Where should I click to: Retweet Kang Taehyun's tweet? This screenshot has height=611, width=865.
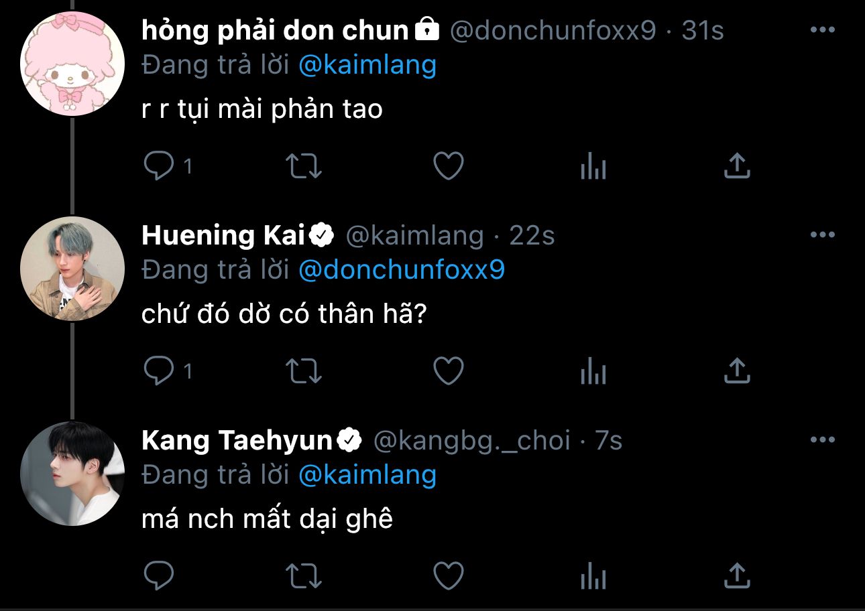tap(304, 575)
